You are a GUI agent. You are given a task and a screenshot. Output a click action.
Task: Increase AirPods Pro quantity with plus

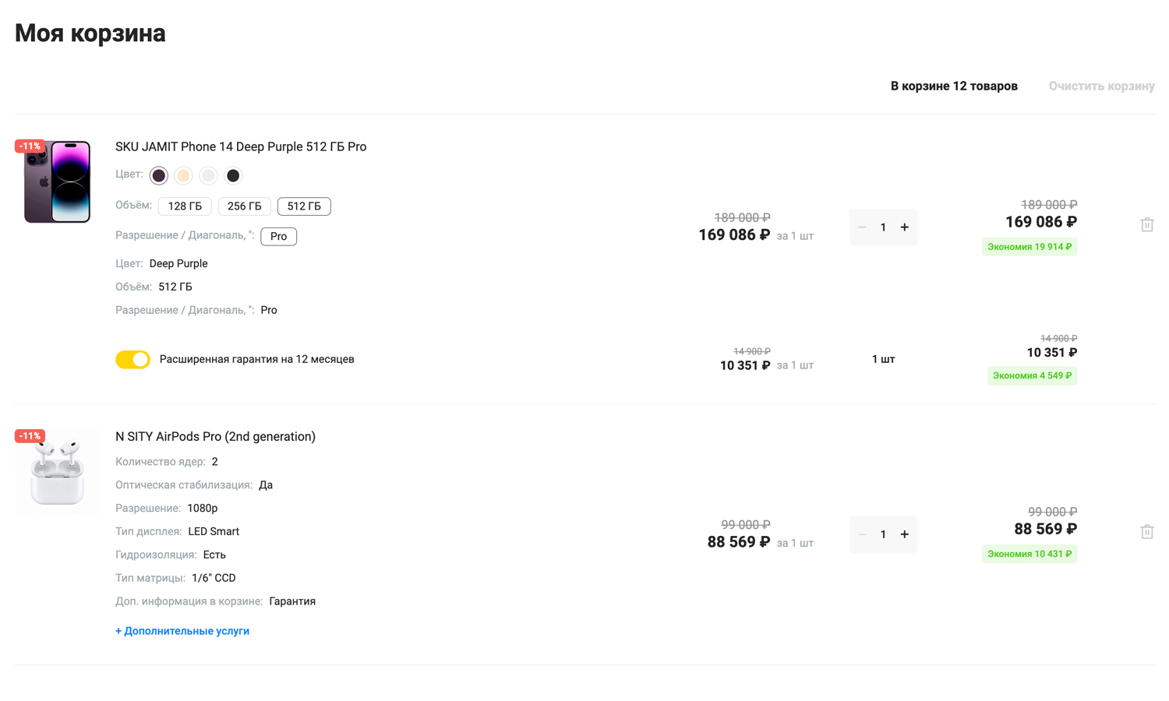[x=904, y=534]
